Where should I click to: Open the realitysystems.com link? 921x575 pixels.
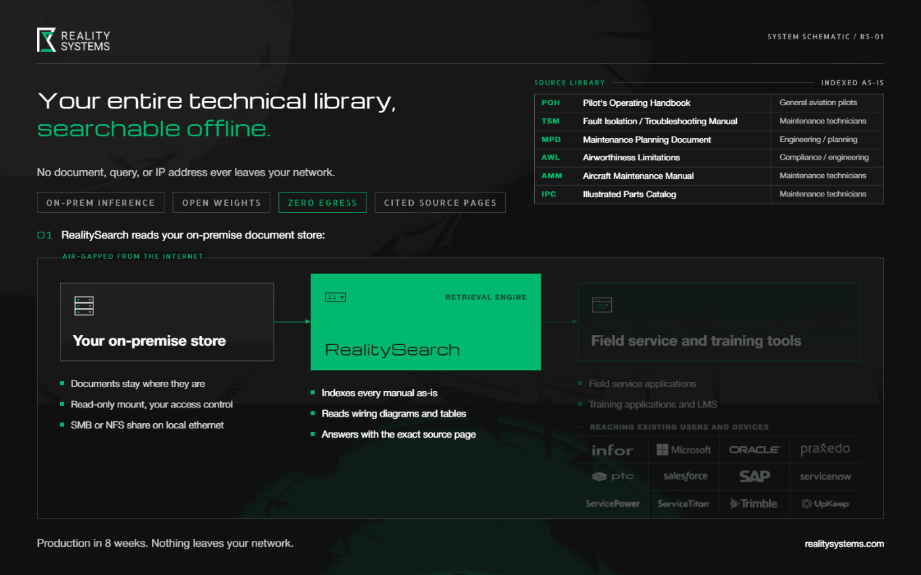(844, 543)
